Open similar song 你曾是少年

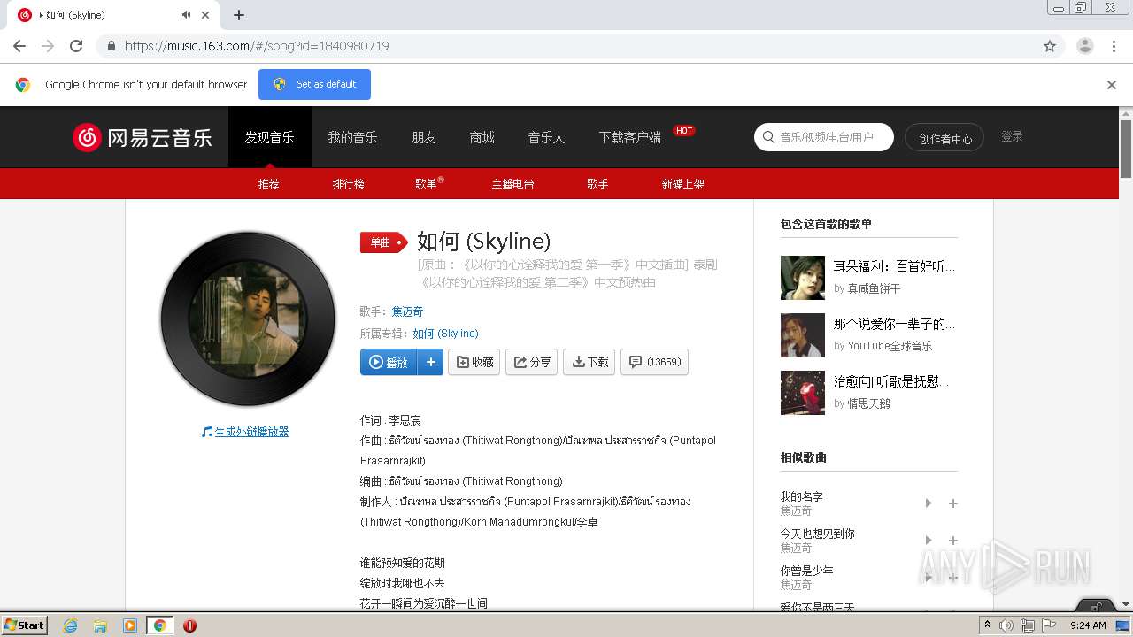click(806, 571)
